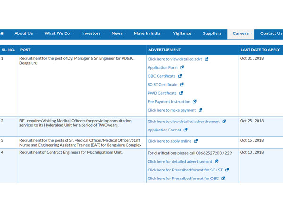Click the clarifications phone number text
Viewport: 283px width, 212px height.
point(190,153)
